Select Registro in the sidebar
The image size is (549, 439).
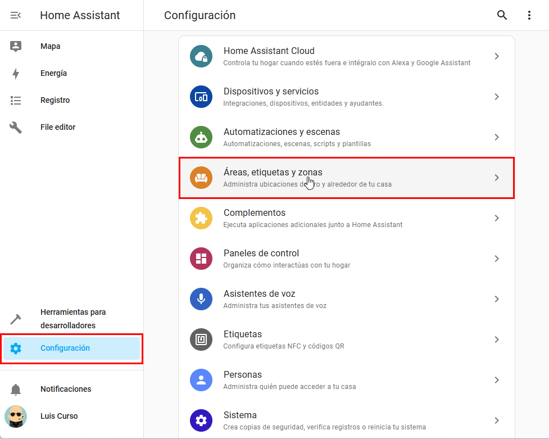[x=55, y=100]
